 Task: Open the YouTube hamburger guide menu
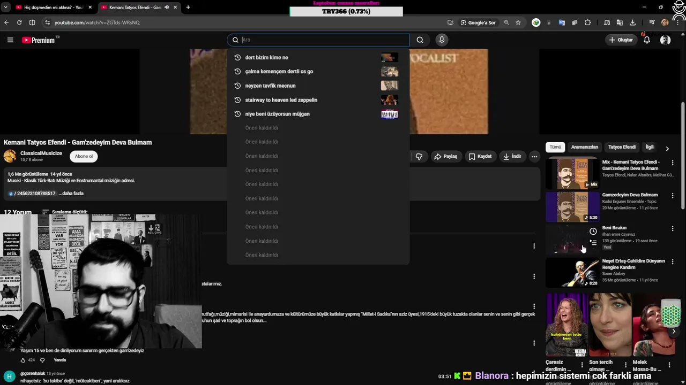click(x=10, y=40)
